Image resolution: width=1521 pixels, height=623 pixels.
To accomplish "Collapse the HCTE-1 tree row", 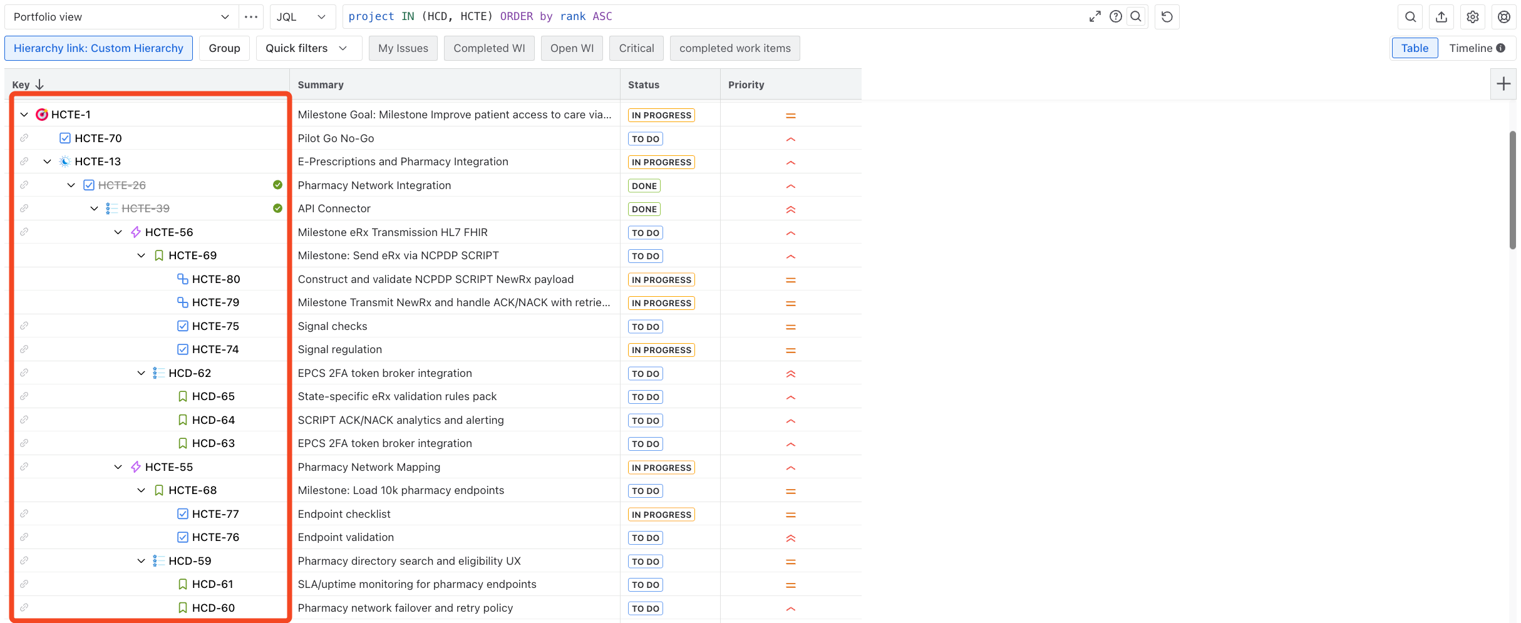I will (x=24, y=115).
